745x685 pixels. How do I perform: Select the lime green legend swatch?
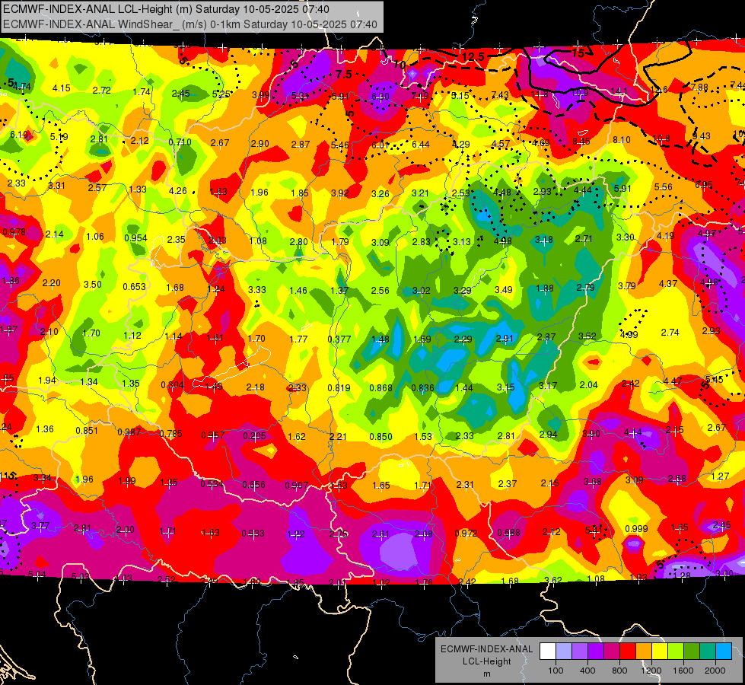click(676, 652)
